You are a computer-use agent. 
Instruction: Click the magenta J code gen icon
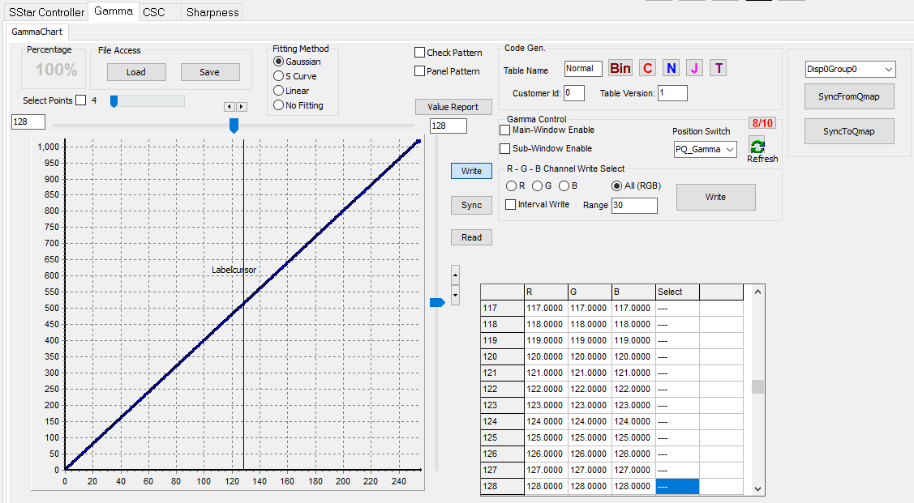(x=695, y=69)
